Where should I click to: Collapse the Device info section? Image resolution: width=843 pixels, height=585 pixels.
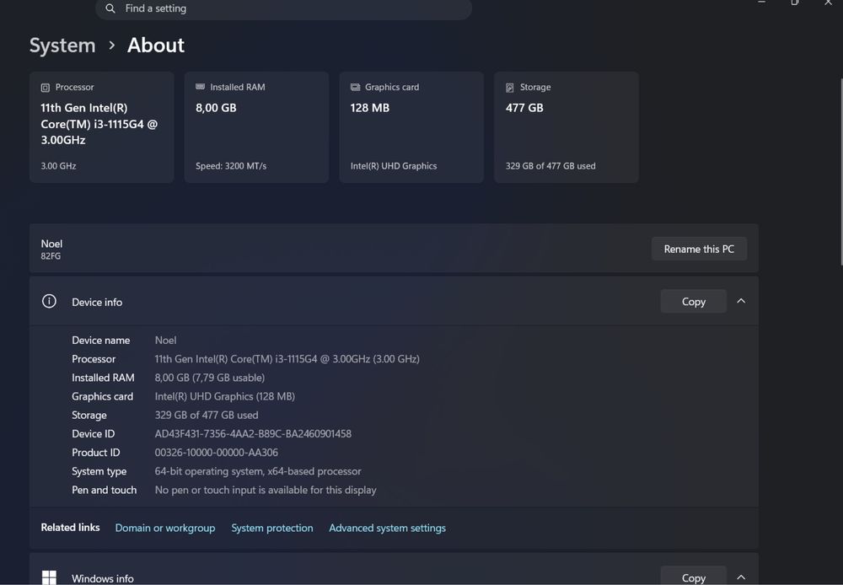741,301
